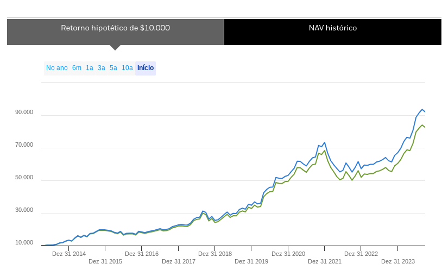Click the 90.000 y-axis label
The image size is (442, 270).
point(24,112)
